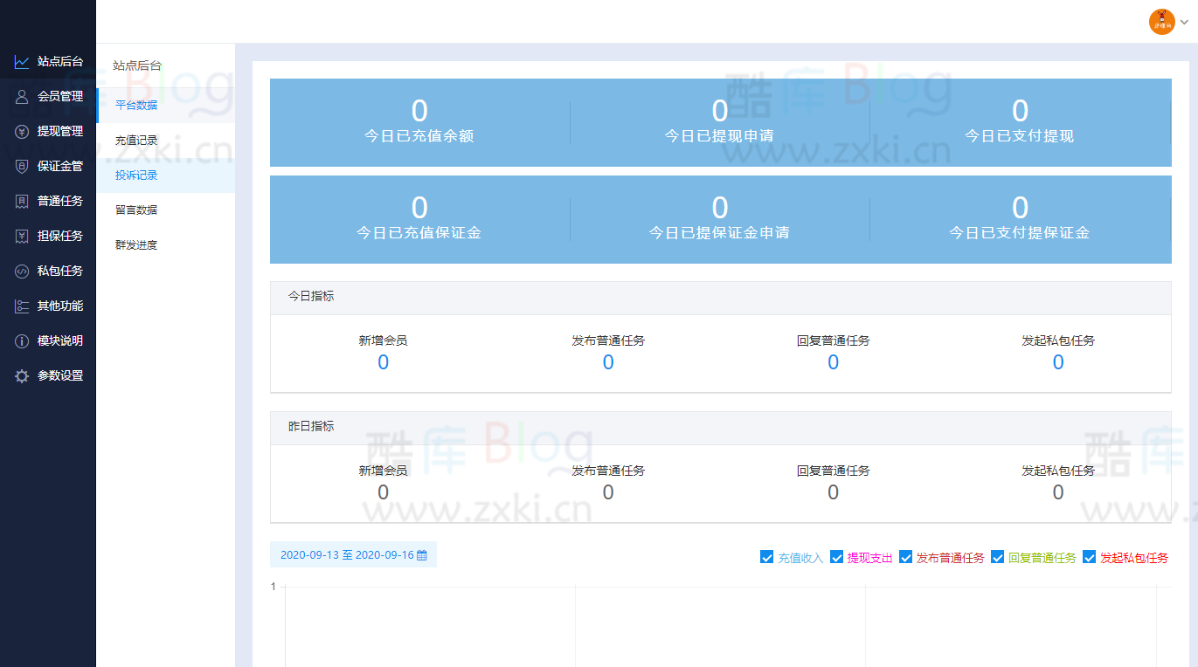
Task: Open the avatar account dropdown
Action: 1161,22
